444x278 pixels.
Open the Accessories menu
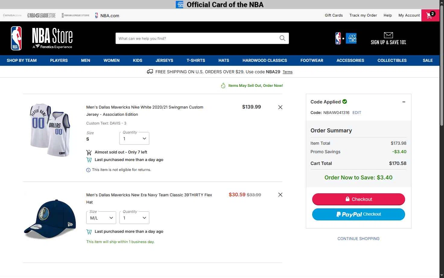[x=350, y=60]
